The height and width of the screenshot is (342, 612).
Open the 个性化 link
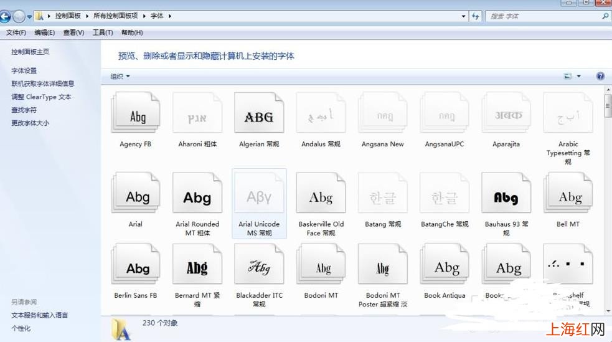(21, 328)
